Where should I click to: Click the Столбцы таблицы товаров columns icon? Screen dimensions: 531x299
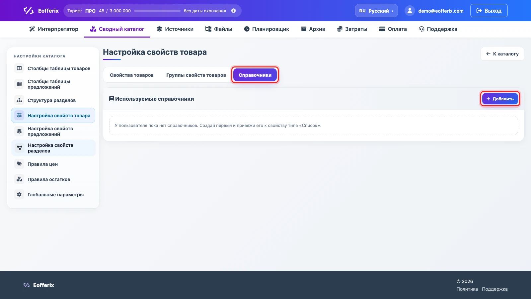click(x=19, y=68)
